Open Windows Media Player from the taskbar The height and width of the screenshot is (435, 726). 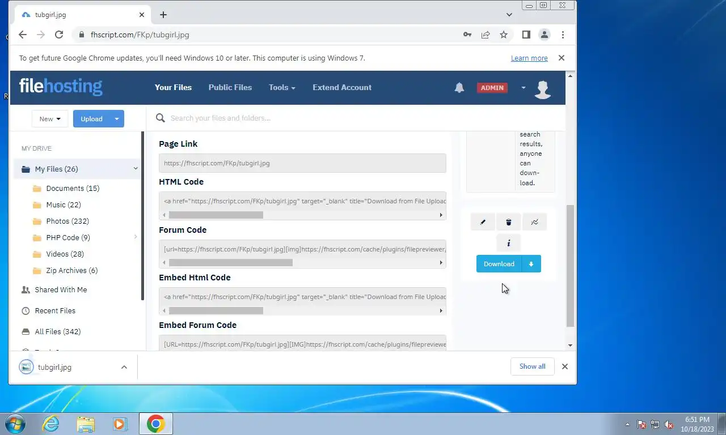click(120, 424)
